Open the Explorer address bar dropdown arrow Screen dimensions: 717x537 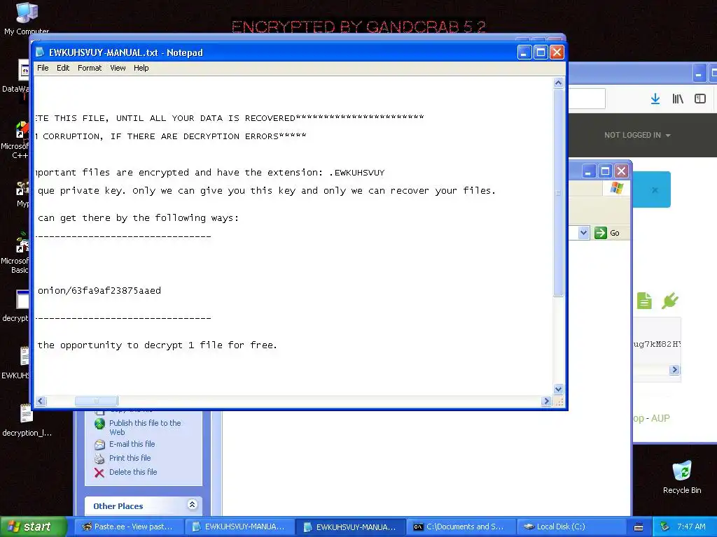pyautogui.click(x=583, y=233)
